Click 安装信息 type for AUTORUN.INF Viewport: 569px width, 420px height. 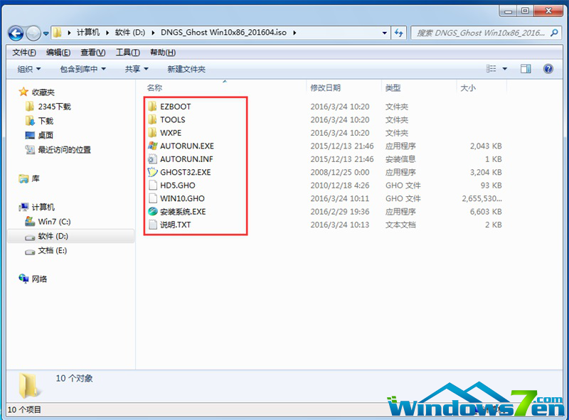tap(400, 159)
